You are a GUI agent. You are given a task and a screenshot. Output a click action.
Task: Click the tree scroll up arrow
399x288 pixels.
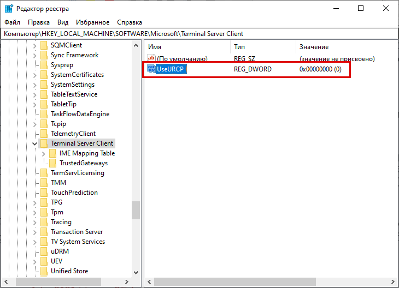tap(136, 45)
